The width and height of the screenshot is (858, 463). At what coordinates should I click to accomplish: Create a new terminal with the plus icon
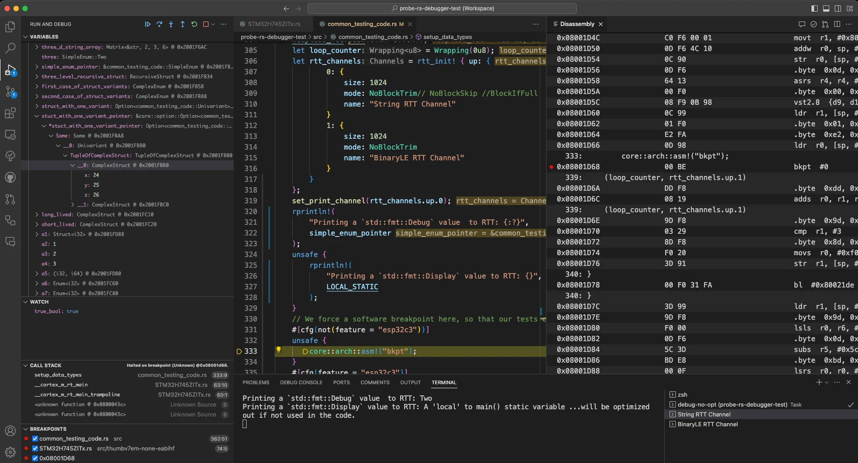[819, 382]
